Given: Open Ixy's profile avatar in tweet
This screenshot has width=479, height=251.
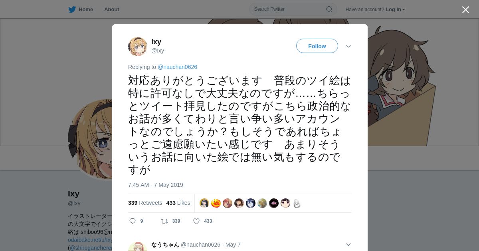Looking at the screenshot, I should [x=137, y=47].
